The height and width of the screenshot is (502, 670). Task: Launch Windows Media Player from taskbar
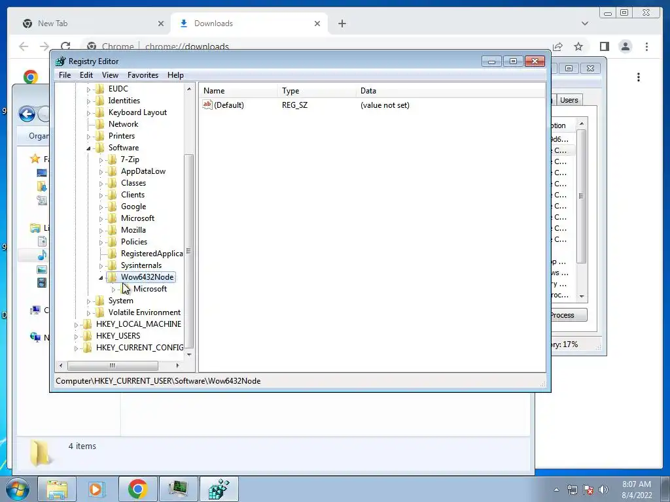coord(97,489)
